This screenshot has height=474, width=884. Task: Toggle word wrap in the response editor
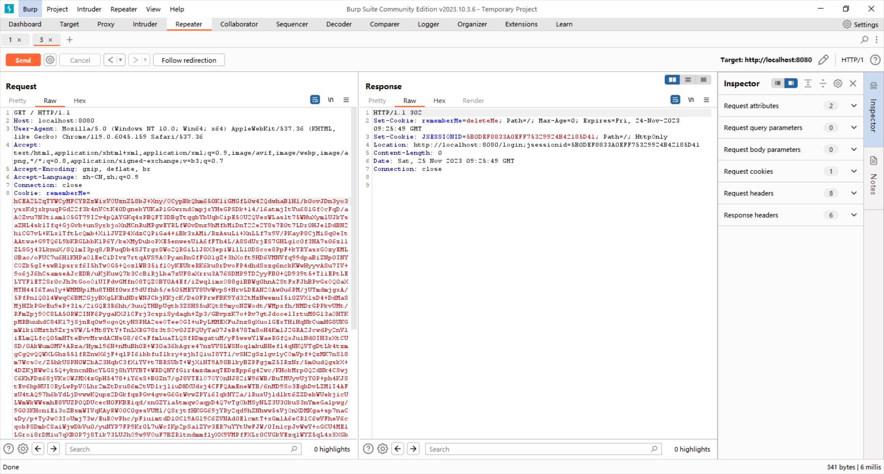[675, 99]
